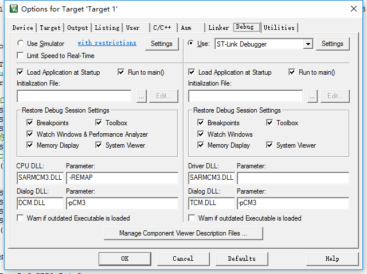Viewport: 367px width, 274px height.
Task: Close the Options for Target dialog
Action: 353,9
